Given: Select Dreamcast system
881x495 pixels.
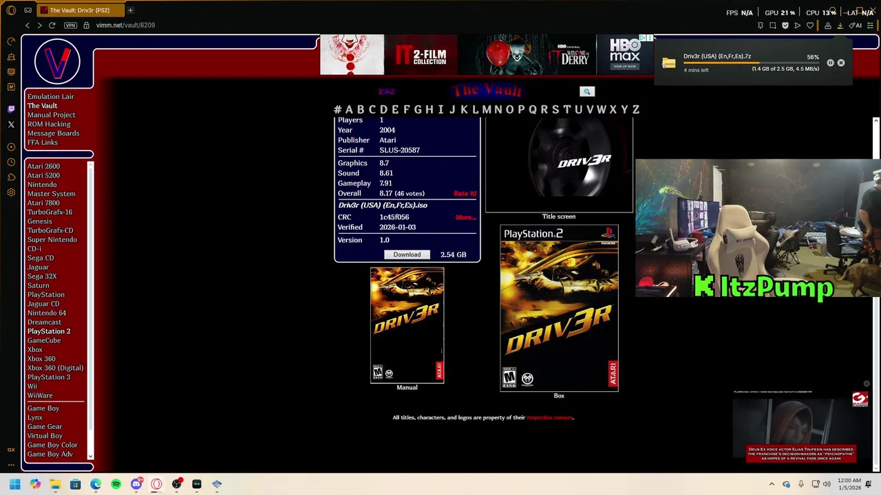Looking at the screenshot, I should click(44, 322).
